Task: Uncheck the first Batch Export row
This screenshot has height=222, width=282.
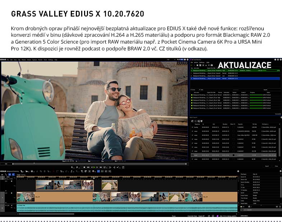Action: coord(193,127)
